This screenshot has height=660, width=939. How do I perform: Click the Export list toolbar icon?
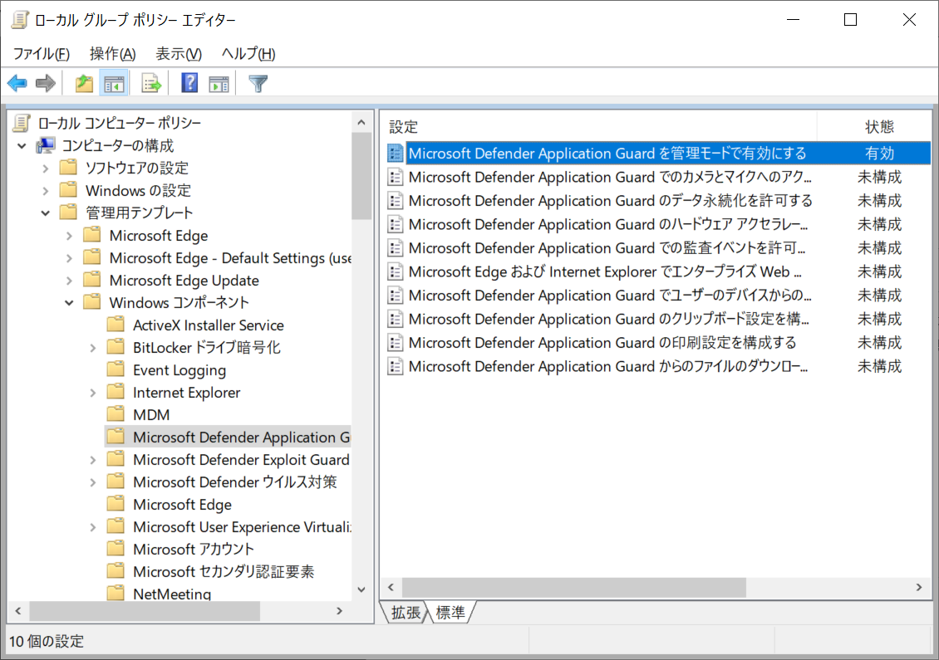151,83
